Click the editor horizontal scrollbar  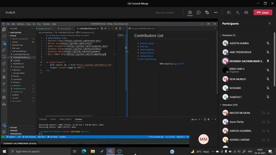tap(69, 116)
